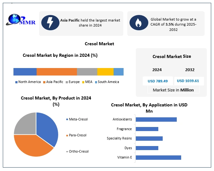Click the flame circle icon
The width and height of the screenshot is (214, 171).
click(x=138, y=22)
